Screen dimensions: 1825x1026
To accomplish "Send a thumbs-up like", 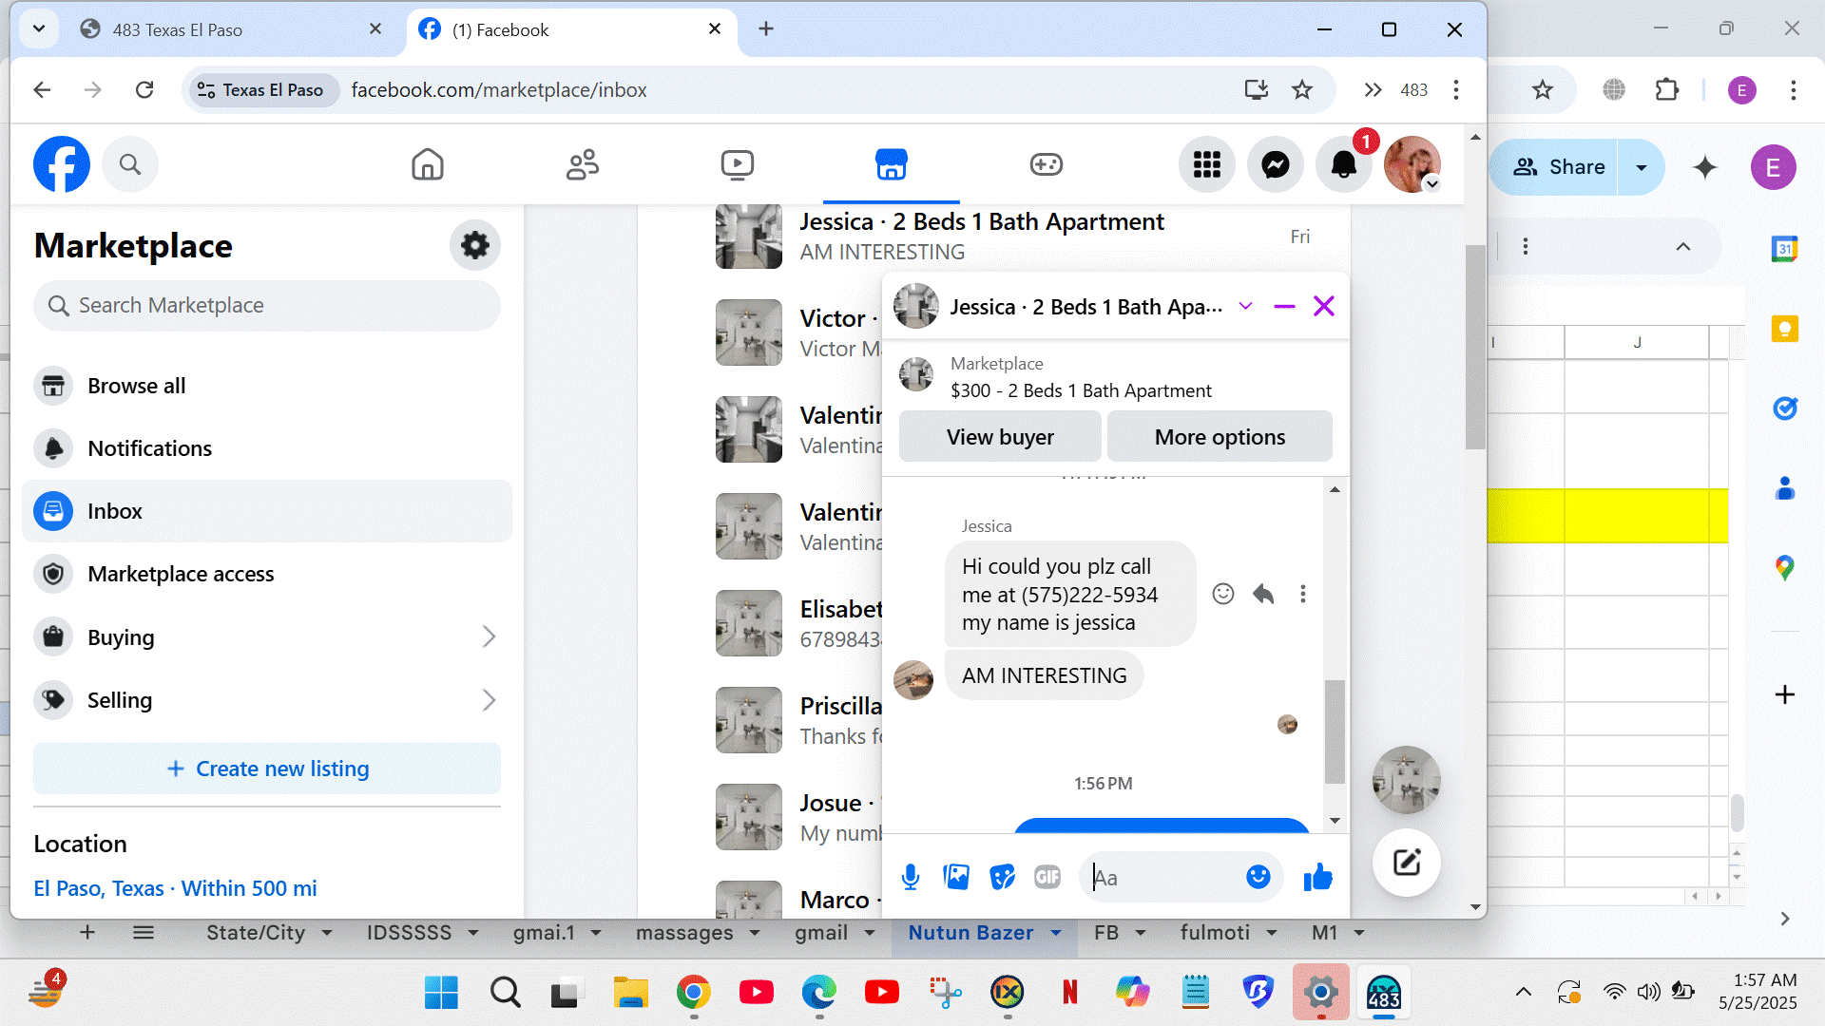I will pos(1317,877).
